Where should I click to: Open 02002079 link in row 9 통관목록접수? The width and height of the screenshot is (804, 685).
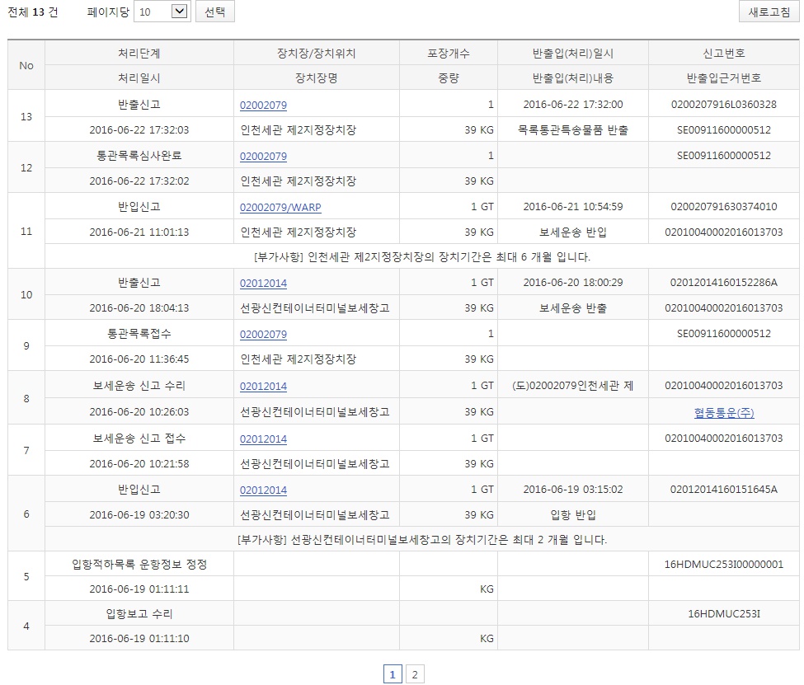click(x=263, y=334)
